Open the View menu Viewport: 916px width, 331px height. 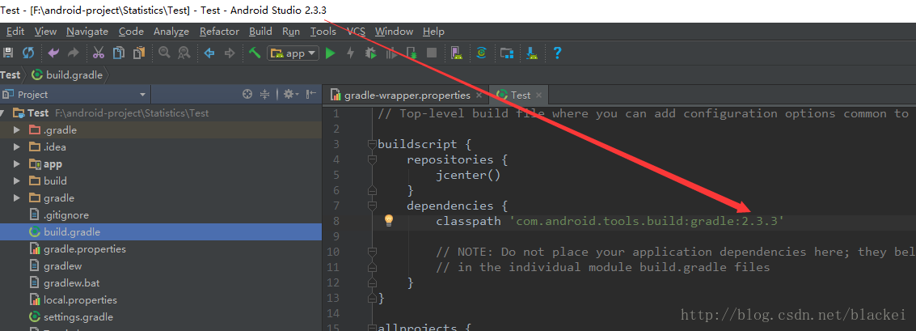[x=45, y=32]
